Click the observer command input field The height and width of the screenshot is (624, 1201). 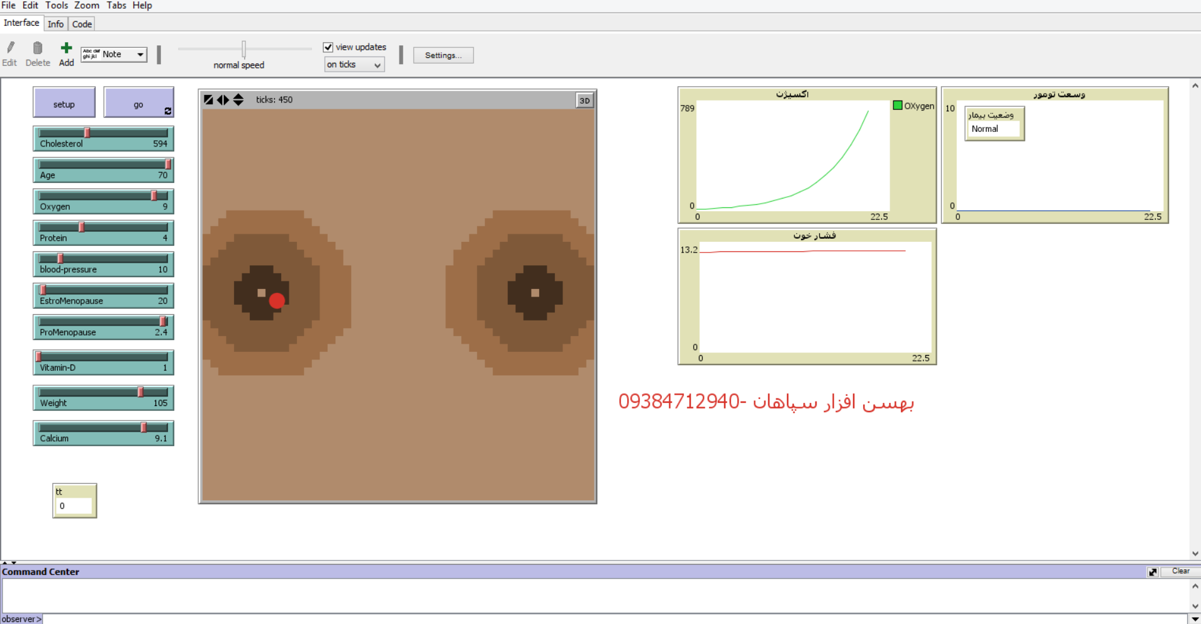(x=615, y=619)
